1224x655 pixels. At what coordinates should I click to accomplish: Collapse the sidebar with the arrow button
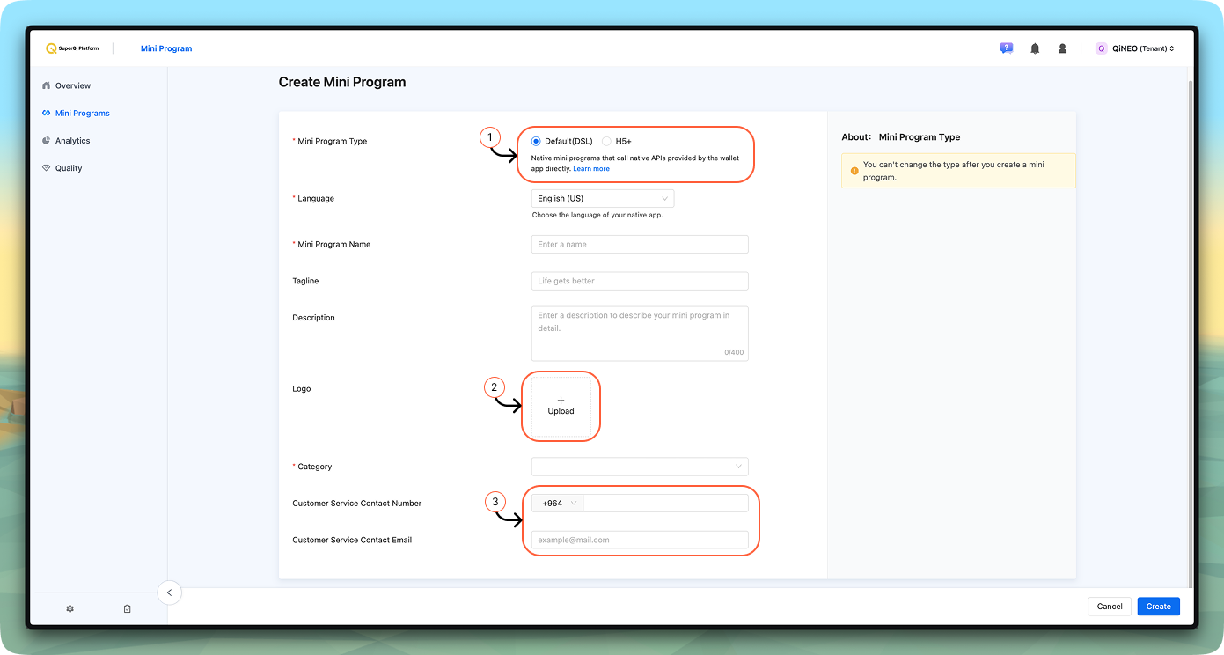(169, 592)
